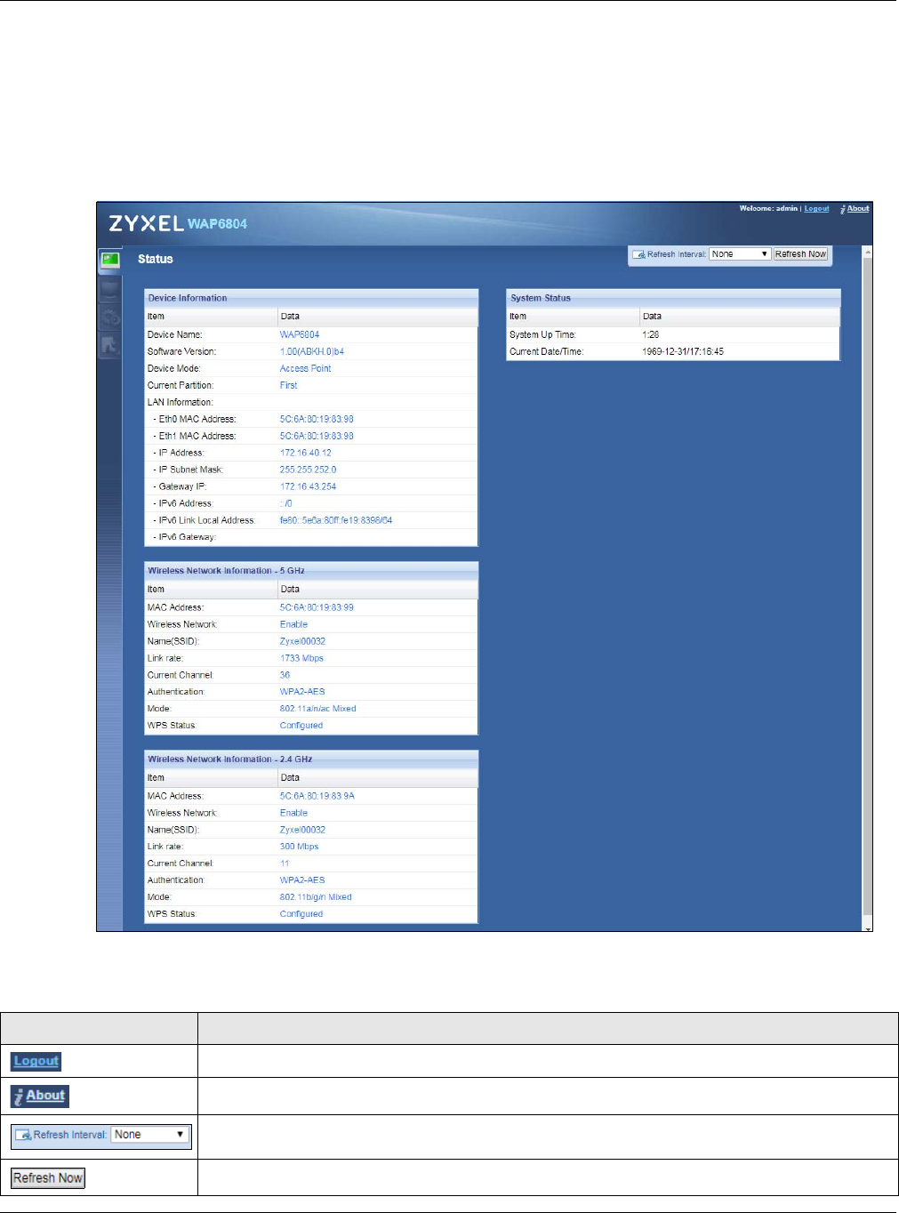Image resolution: width=899 pixels, height=1213 pixels.
Task: Click the Device Mode value Access Point
Action: [x=305, y=369]
